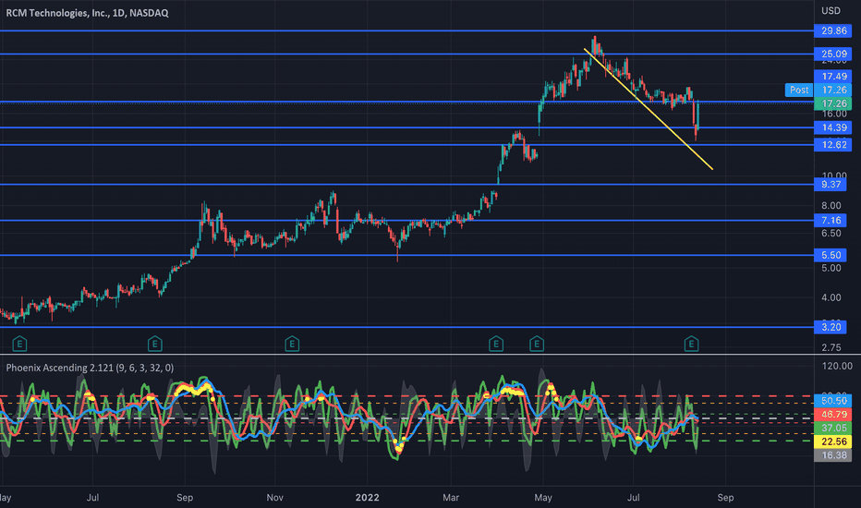
Task: Select the 25.09 horizontal line price label
Action: pyautogui.click(x=833, y=54)
